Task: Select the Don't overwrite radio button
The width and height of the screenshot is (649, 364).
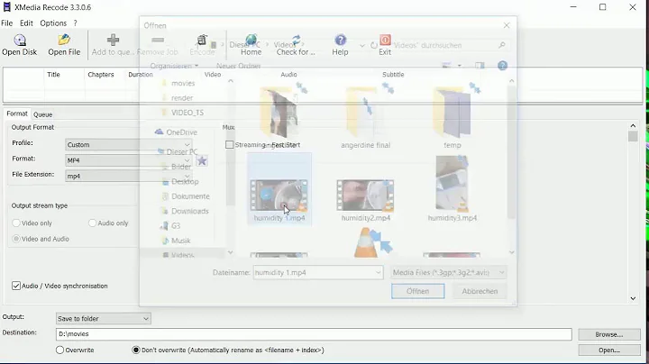Action: pyautogui.click(x=136, y=350)
